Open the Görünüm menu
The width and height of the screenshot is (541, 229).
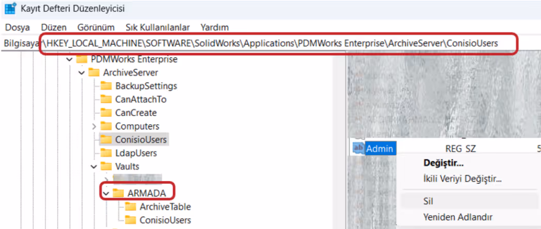pos(96,27)
